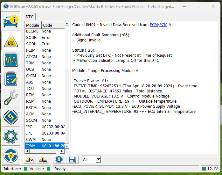222x175 pixels.
Task: Select the IPC U0233 code row
Action: [45, 133]
